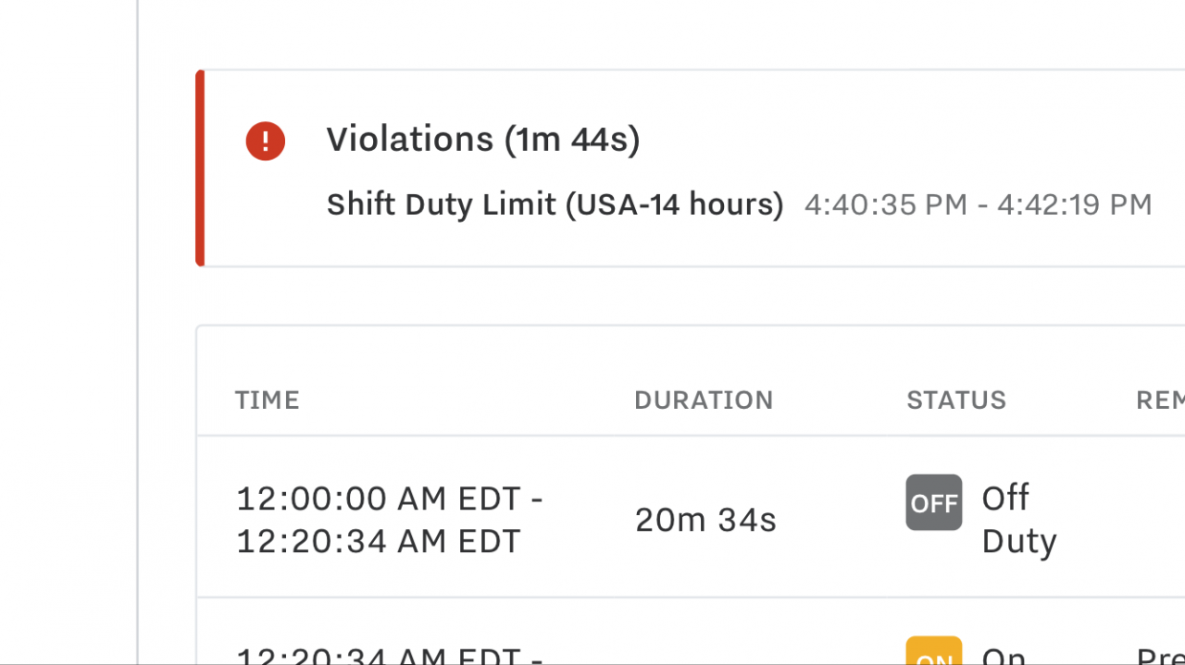
Task: Click the truncated Pre remark text in second row
Action: (1160, 655)
